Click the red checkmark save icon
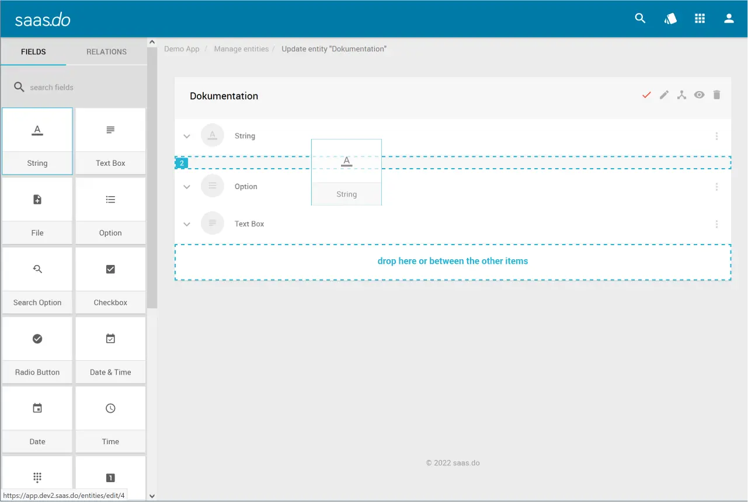The width and height of the screenshot is (748, 502). (x=646, y=95)
